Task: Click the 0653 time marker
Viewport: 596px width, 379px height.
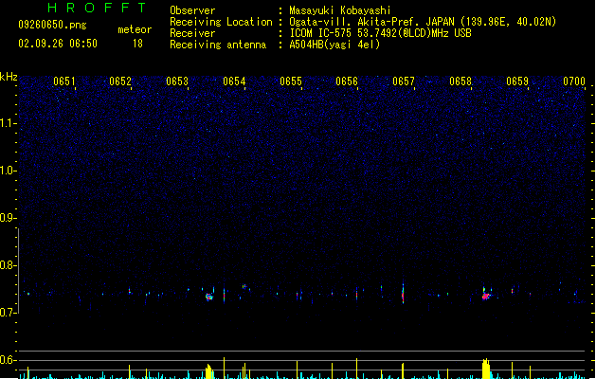Action: [x=177, y=81]
